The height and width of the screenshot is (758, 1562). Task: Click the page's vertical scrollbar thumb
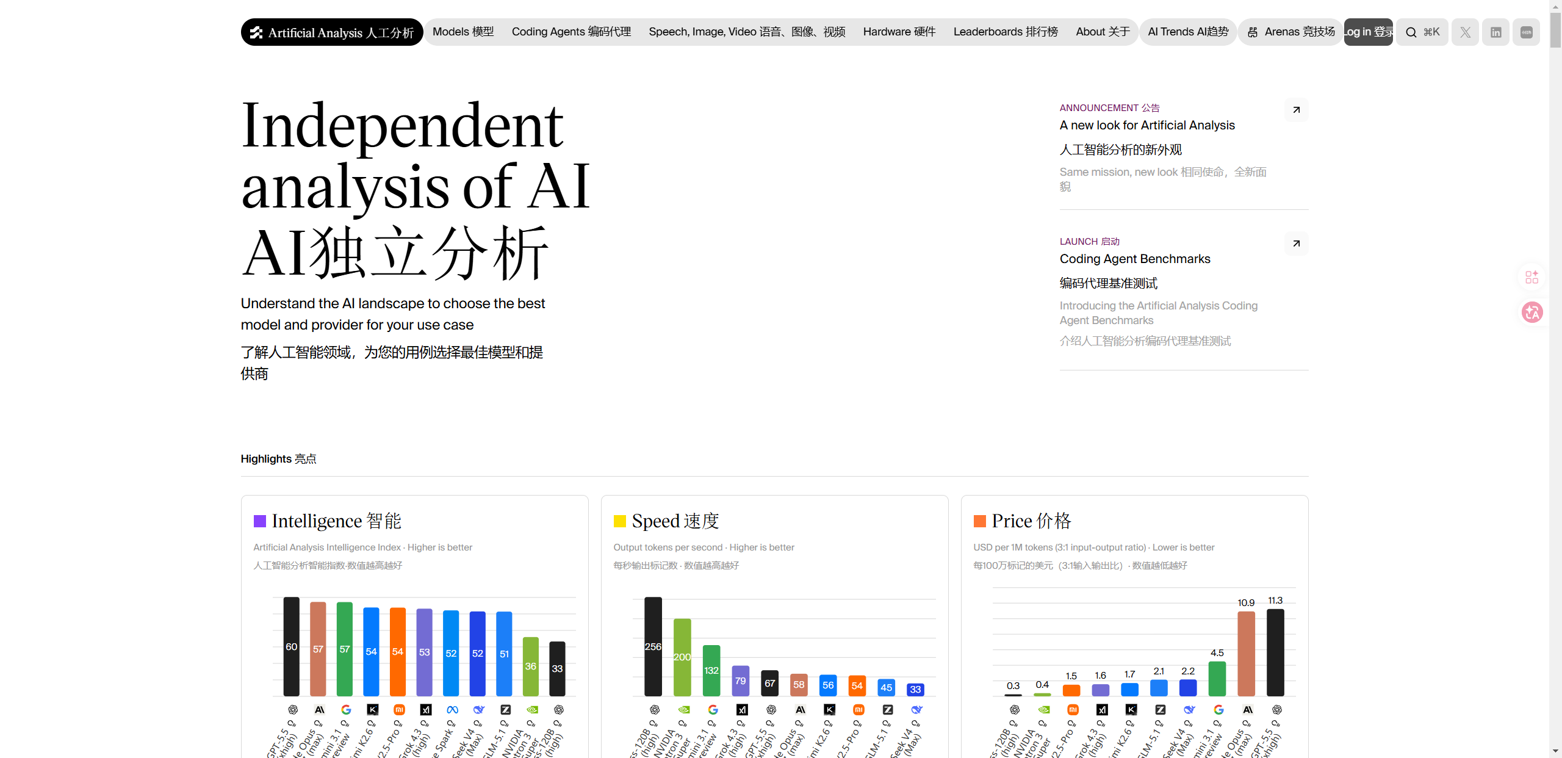point(1556,29)
